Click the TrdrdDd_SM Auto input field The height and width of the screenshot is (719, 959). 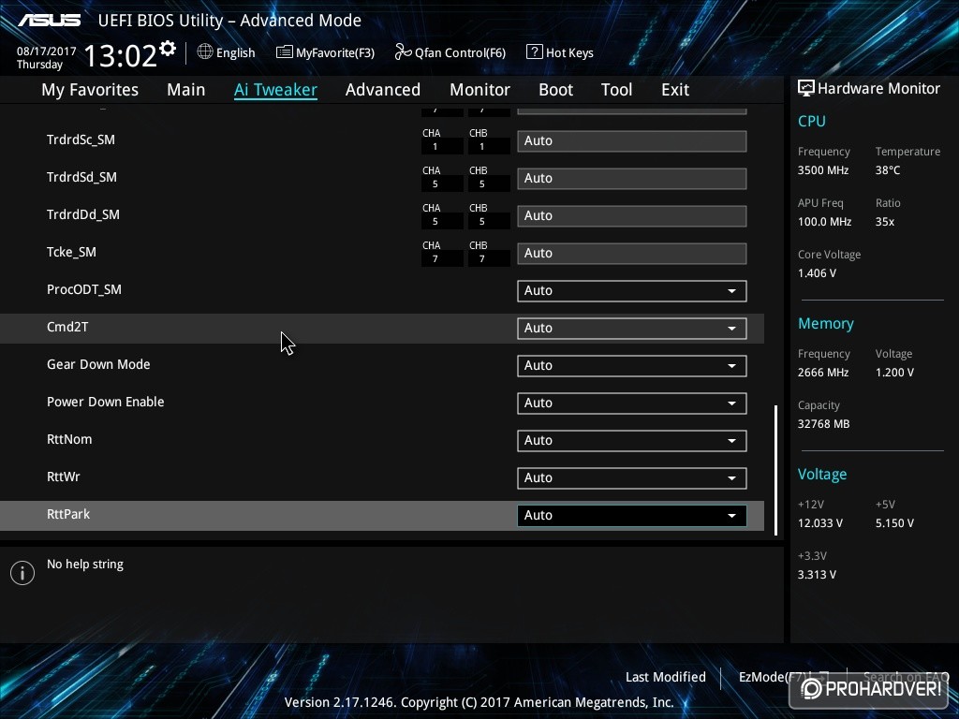click(632, 216)
